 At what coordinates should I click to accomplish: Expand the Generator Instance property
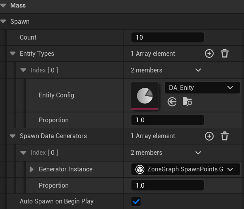[32, 169]
